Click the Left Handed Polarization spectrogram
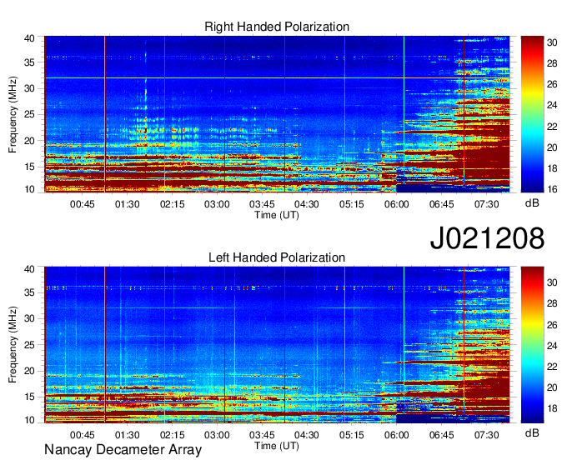The width and height of the screenshot is (567, 460). (277, 345)
